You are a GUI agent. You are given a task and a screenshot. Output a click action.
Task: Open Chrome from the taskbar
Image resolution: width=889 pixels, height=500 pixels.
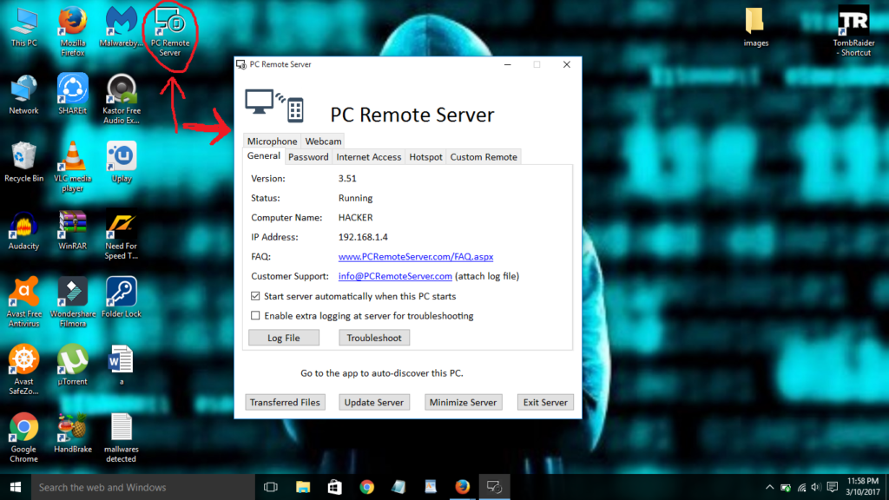point(367,487)
